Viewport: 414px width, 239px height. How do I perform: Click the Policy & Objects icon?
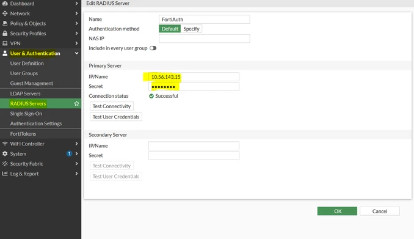pyautogui.click(x=5, y=23)
